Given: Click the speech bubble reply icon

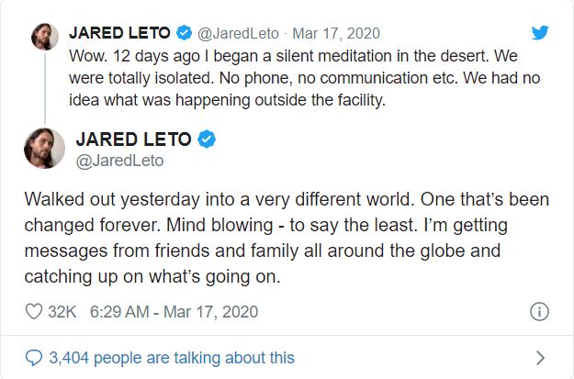Looking at the screenshot, I should tap(34, 358).
